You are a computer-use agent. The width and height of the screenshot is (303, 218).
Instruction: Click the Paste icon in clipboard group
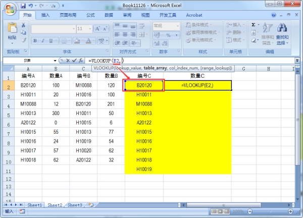coord(12,30)
